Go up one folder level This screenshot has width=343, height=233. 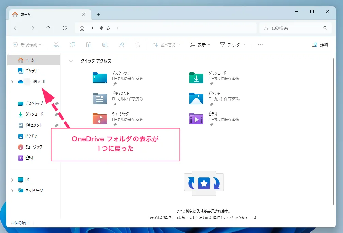48,28
